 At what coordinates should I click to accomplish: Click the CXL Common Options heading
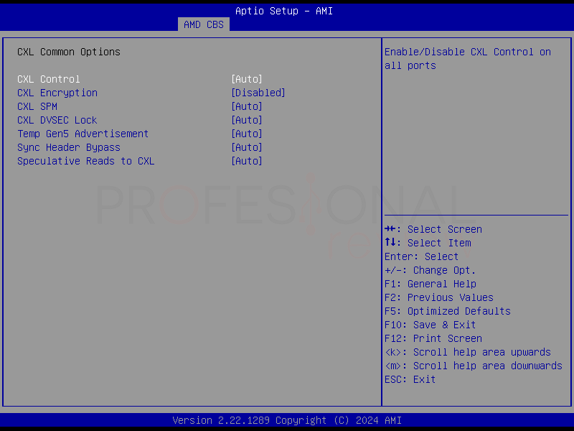tap(69, 52)
